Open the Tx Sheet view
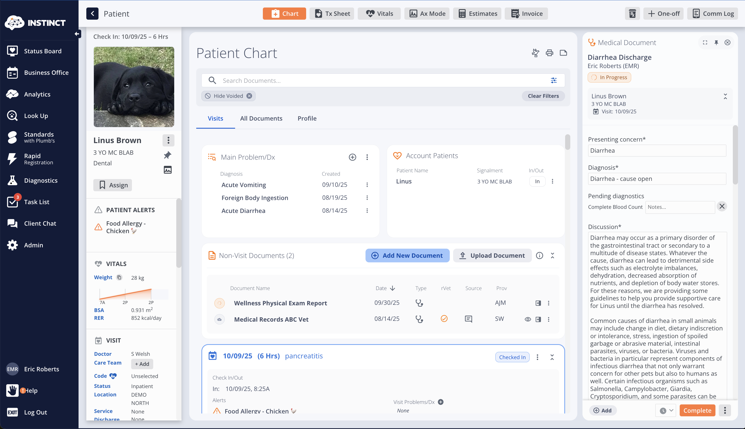This screenshot has width=745, height=429. pyautogui.click(x=332, y=13)
